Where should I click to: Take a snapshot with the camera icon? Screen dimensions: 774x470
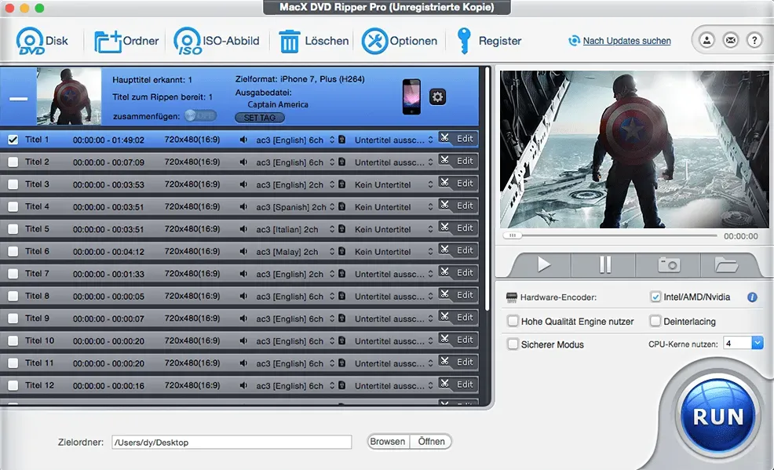[x=668, y=265]
